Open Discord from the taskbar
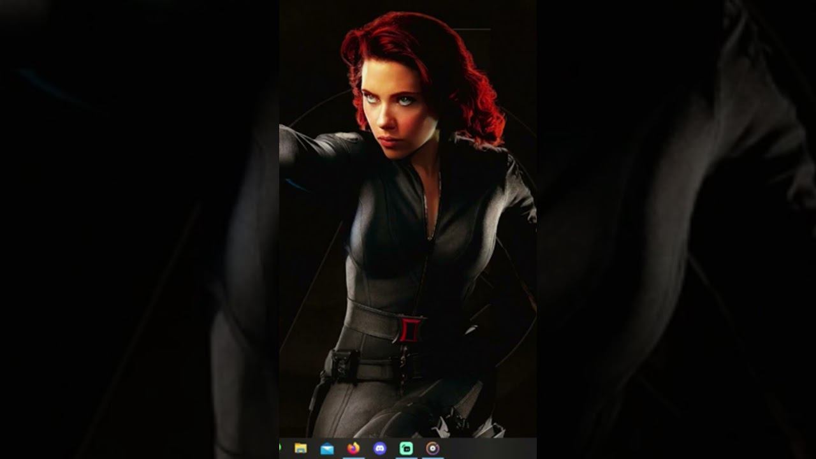Viewport: 816px width, 459px height. click(380, 448)
